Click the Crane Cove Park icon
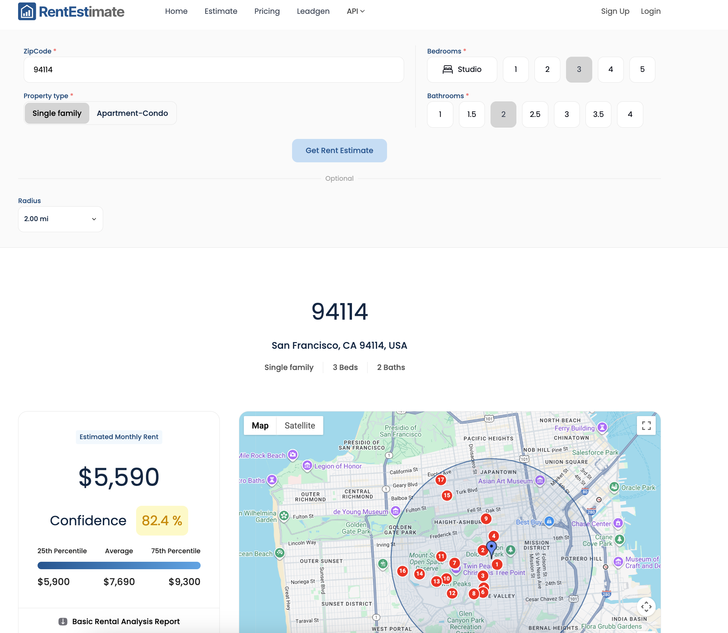 [x=620, y=540]
